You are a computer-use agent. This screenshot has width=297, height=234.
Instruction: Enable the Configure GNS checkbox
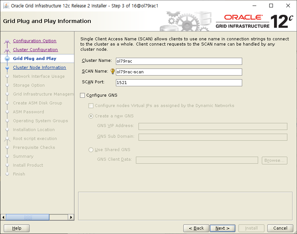pos(82,95)
